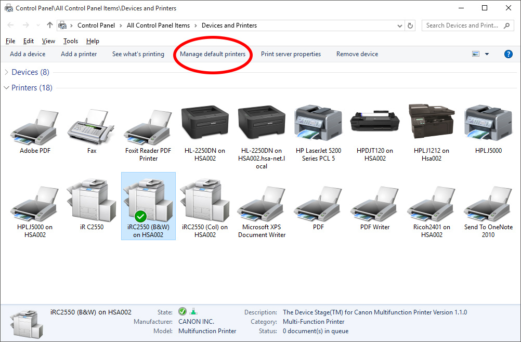This screenshot has height=342, width=521.
Task: Open the View menu
Action: (48, 41)
